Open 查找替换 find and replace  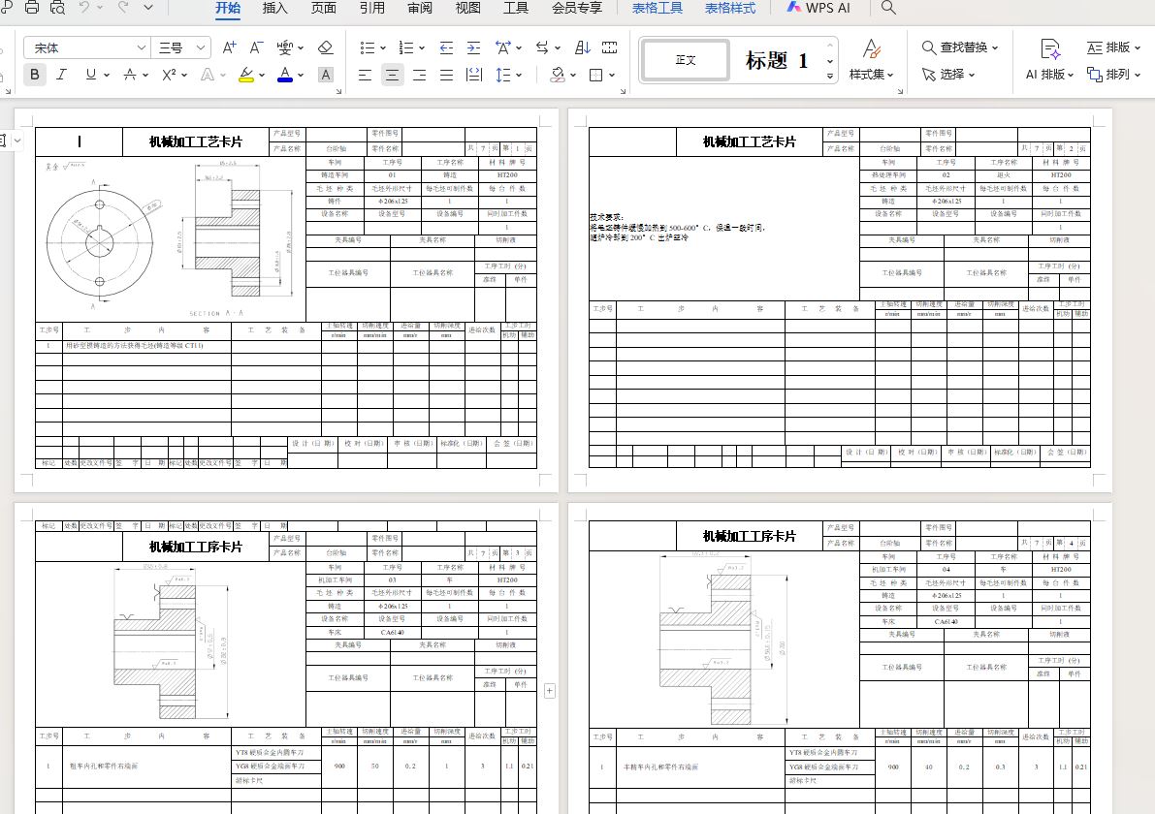tap(960, 47)
